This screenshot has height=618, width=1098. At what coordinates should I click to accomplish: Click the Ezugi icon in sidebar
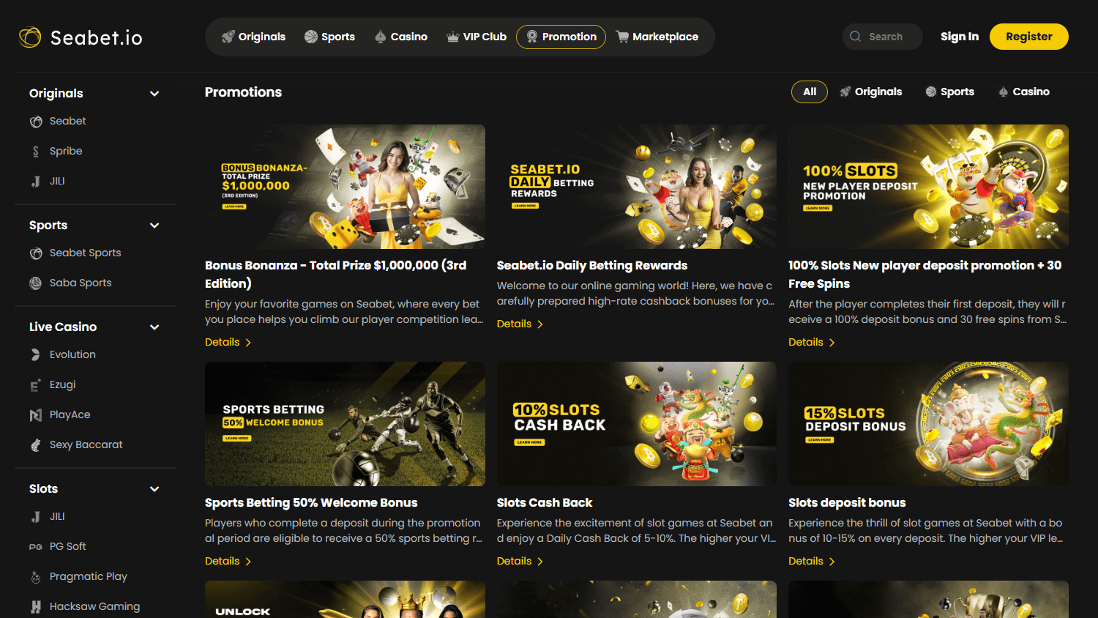click(35, 385)
